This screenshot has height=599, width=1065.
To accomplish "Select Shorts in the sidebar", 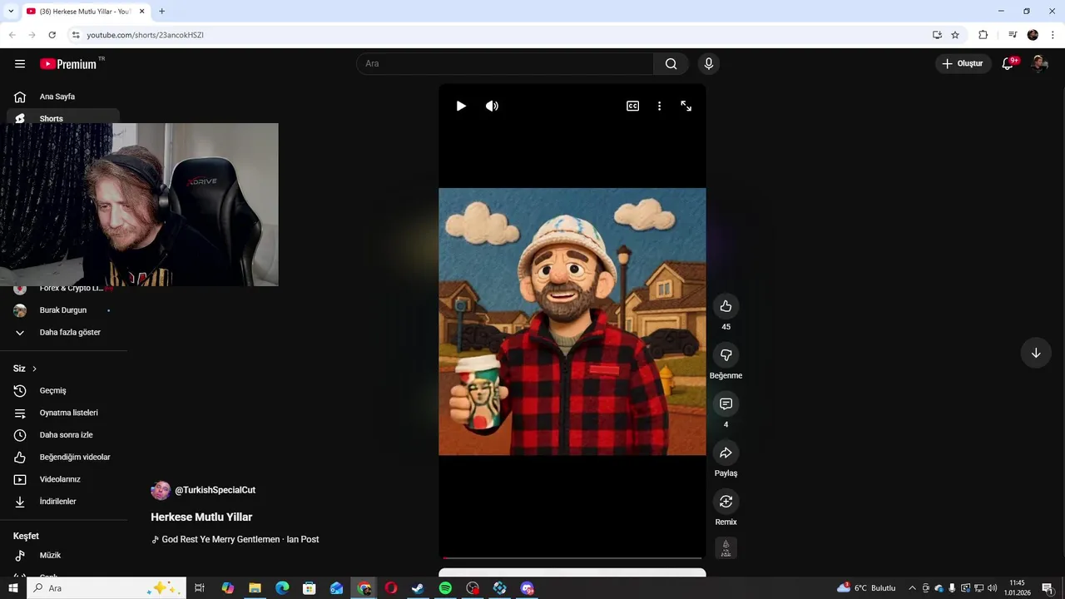I will tap(63, 119).
